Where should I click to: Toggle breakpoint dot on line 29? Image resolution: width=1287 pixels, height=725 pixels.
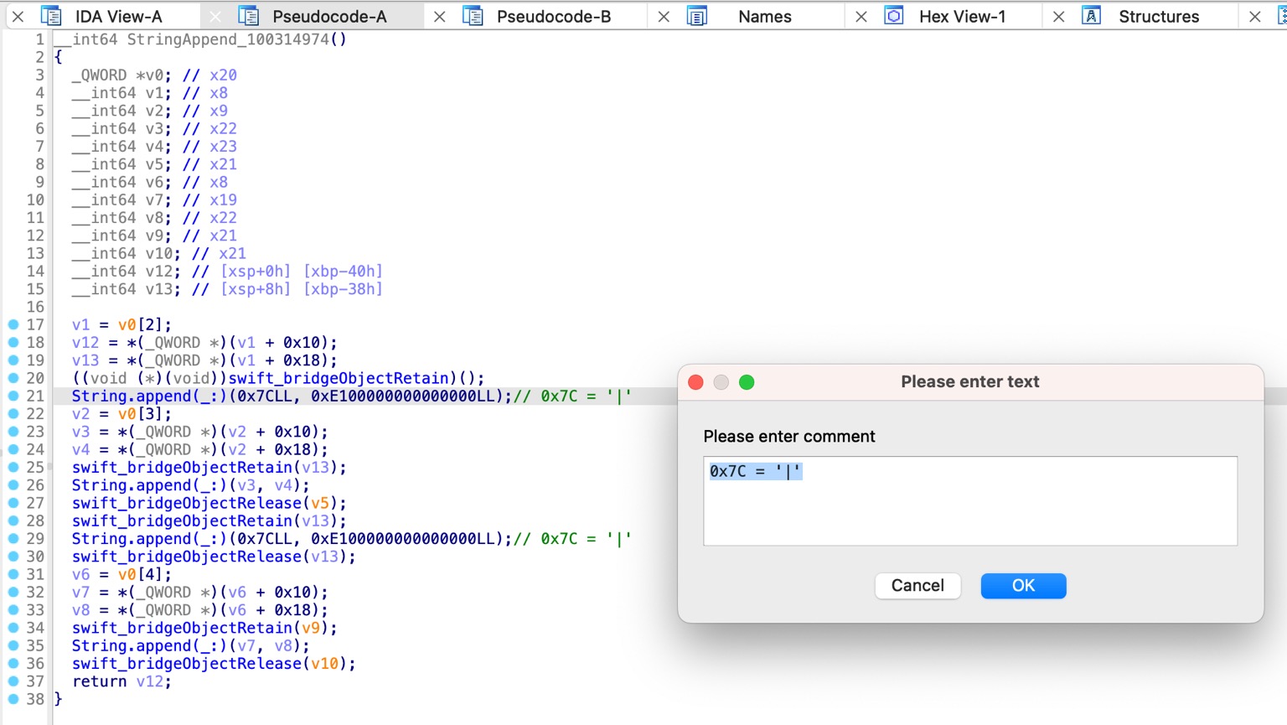pyautogui.click(x=13, y=539)
